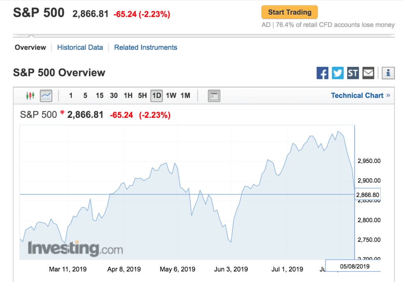This screenshot has height=282, width=403.
Task: Set chart interval to 5 minutes
Action: tap(85, 96)
